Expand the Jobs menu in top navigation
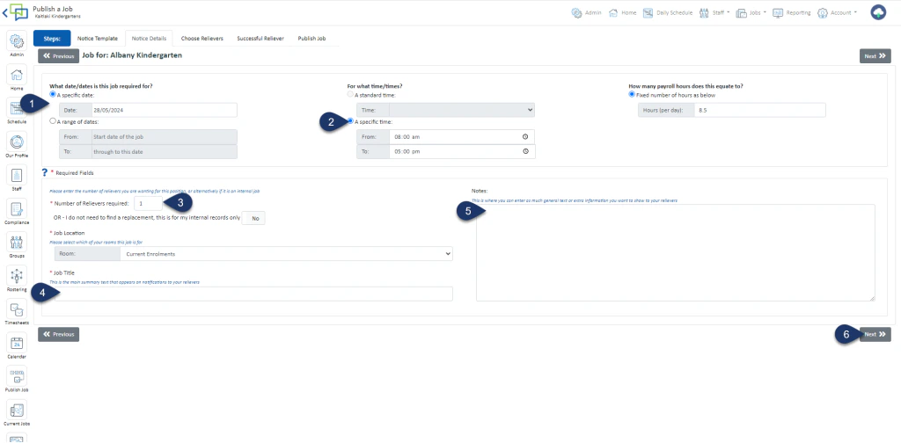The image size is (901, 443). [x=751, y=12]
